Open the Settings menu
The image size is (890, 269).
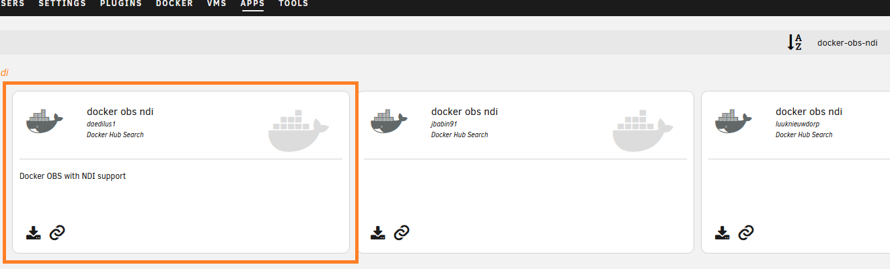(x=62, y=4)
